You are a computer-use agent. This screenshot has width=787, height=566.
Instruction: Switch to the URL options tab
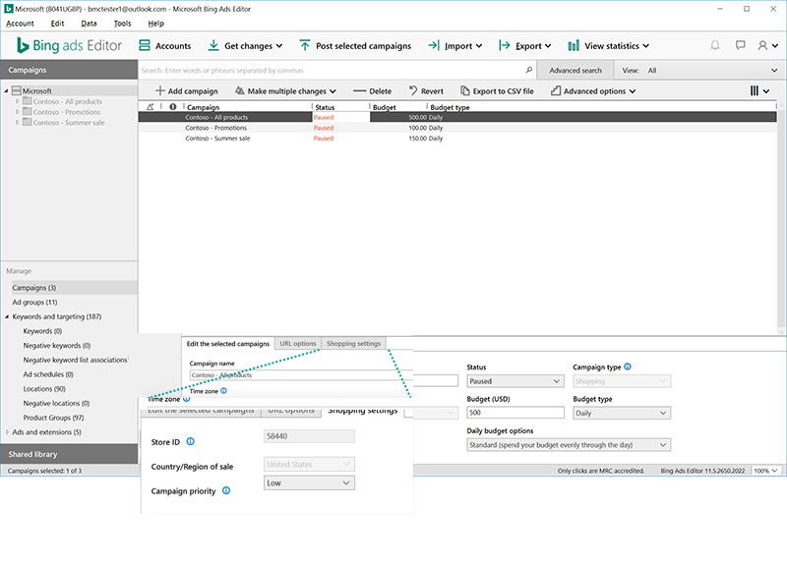[x=298, y=343]
